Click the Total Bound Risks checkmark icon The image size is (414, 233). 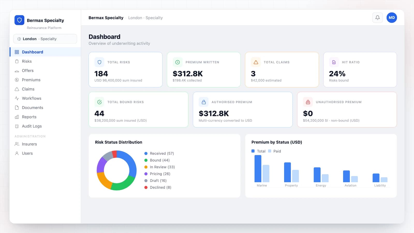click(99, 102)
